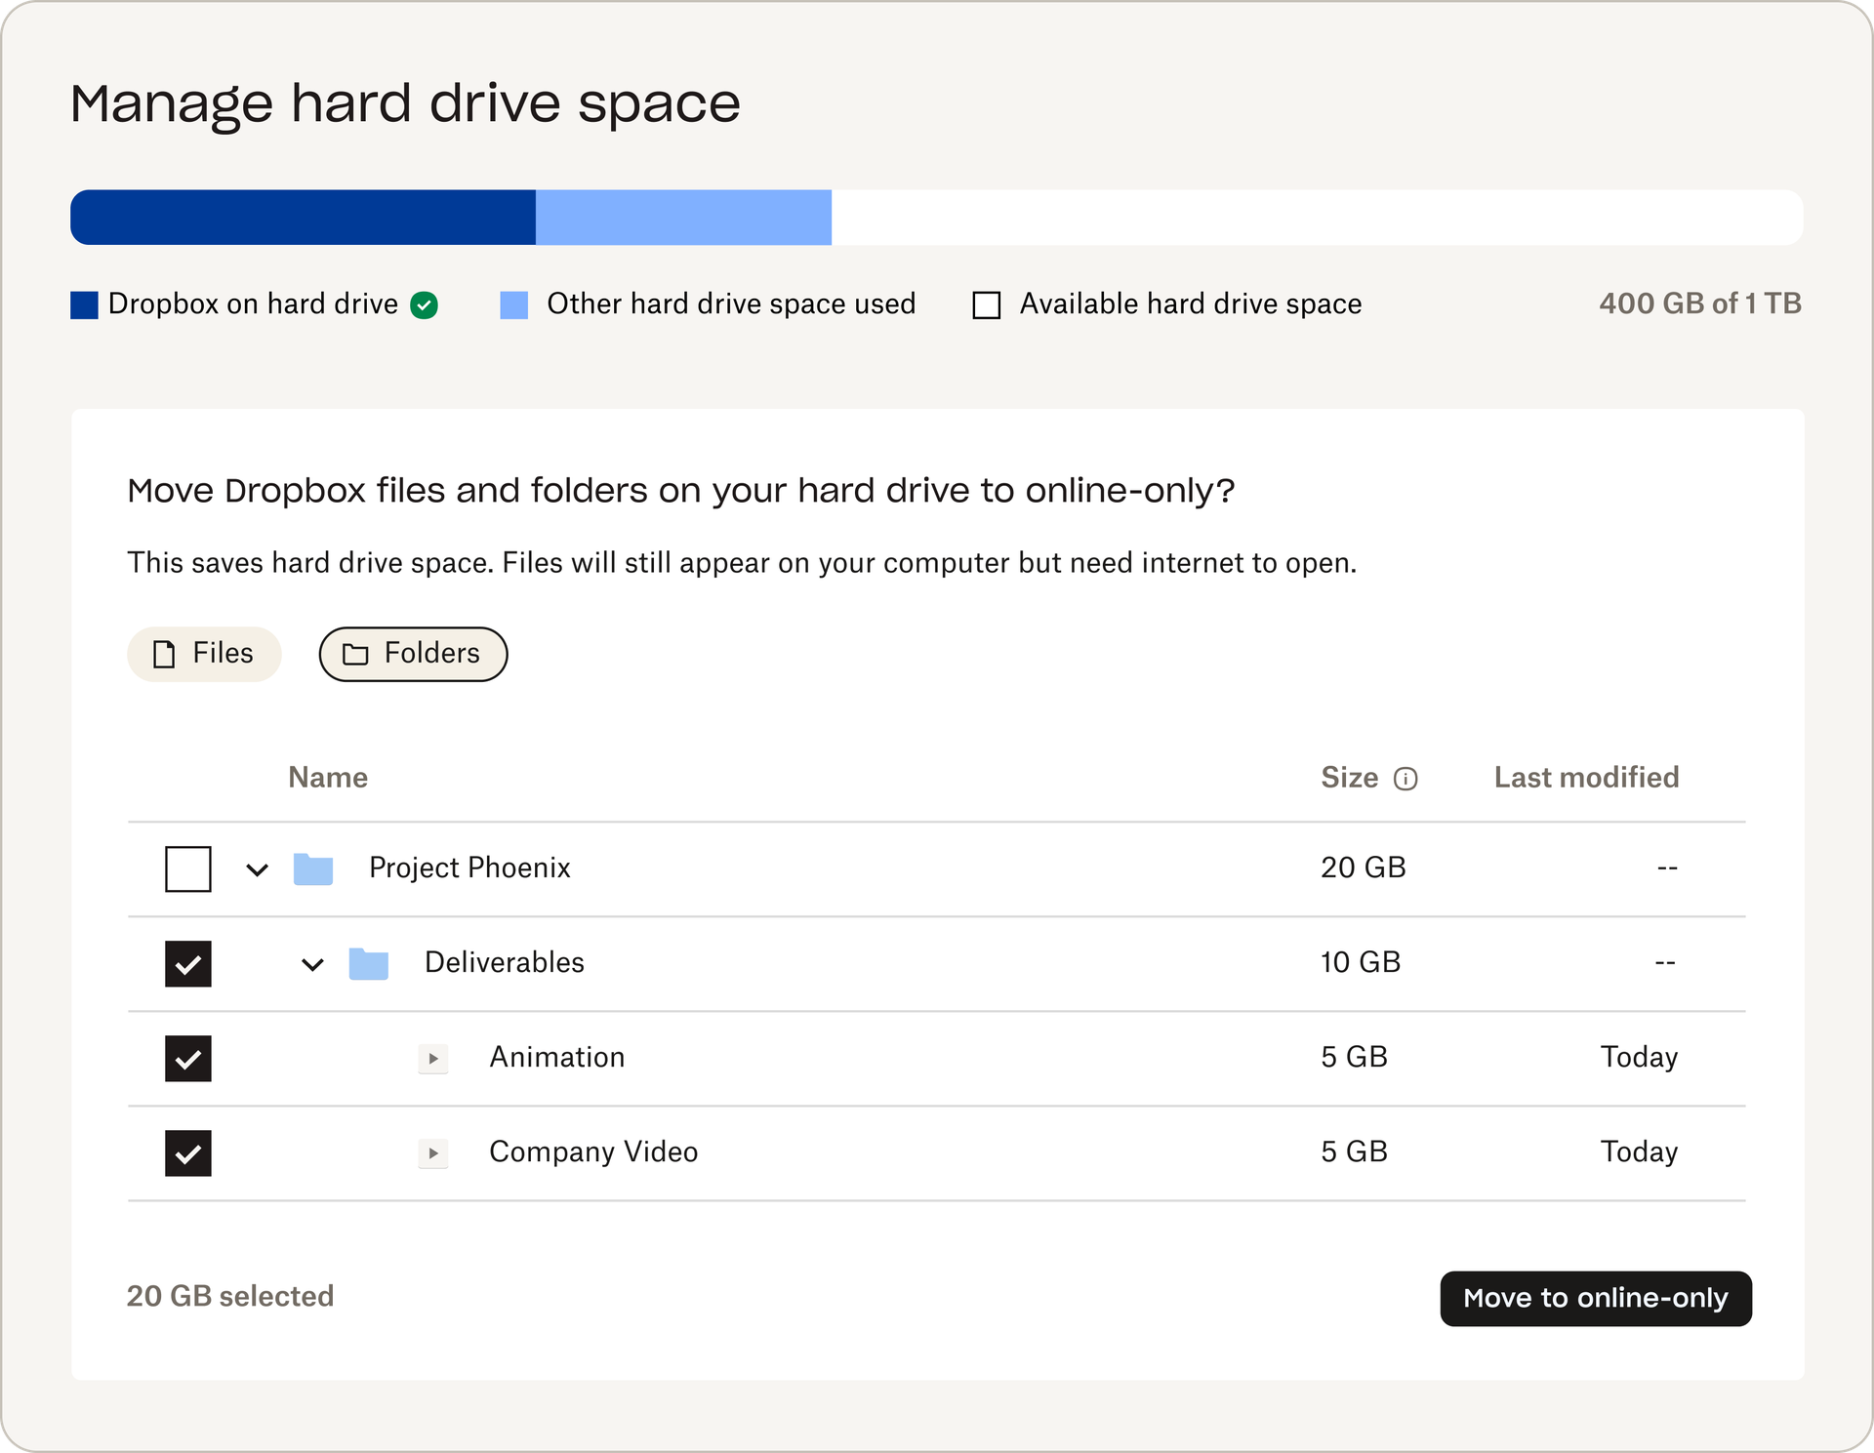Click the storage usage progress bar

[x=937, y=217]
